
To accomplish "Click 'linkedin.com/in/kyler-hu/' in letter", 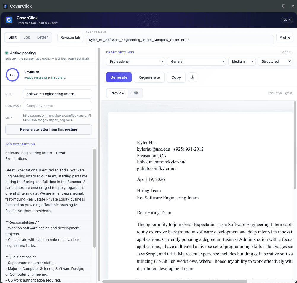I will pos(161,162).
